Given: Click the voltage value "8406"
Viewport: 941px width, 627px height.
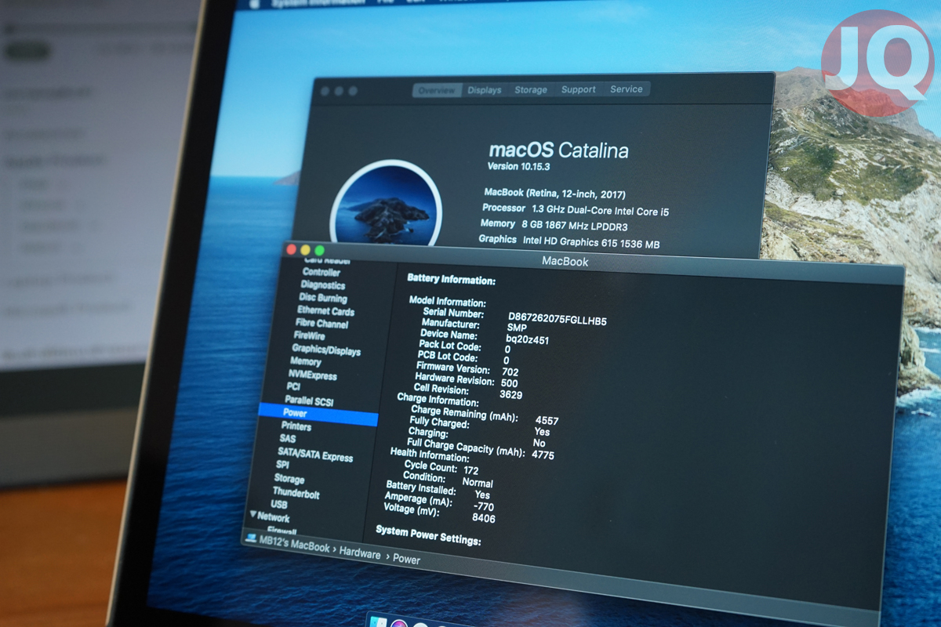Looking at the screenshot, I should 484,519.
